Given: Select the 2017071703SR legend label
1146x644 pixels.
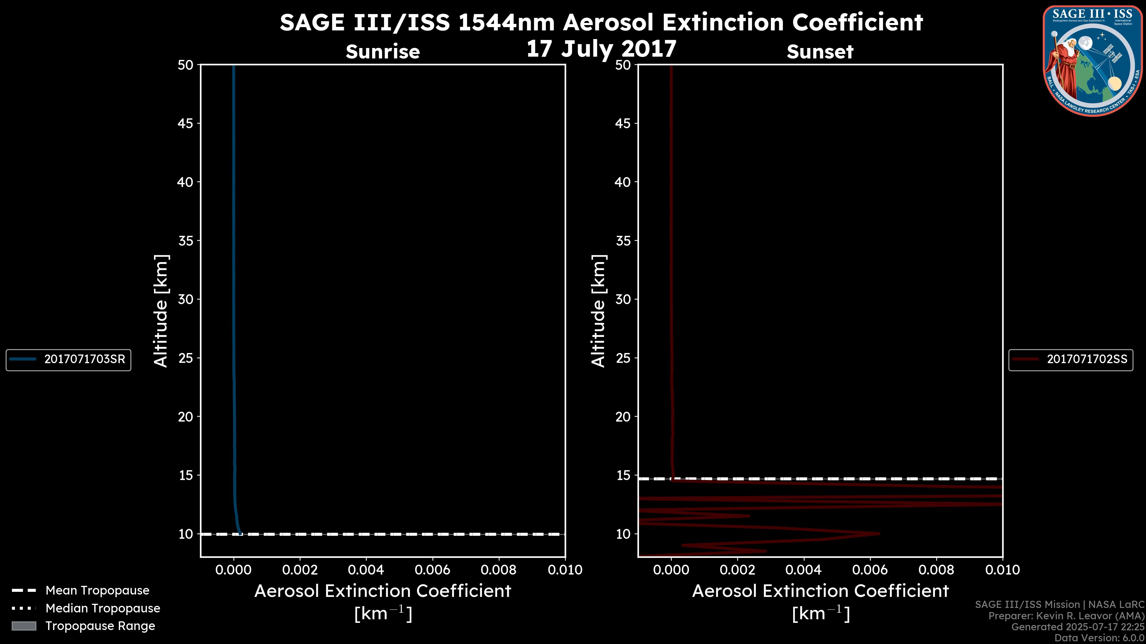Looking at the screenshot, I should tap(84, 359).
